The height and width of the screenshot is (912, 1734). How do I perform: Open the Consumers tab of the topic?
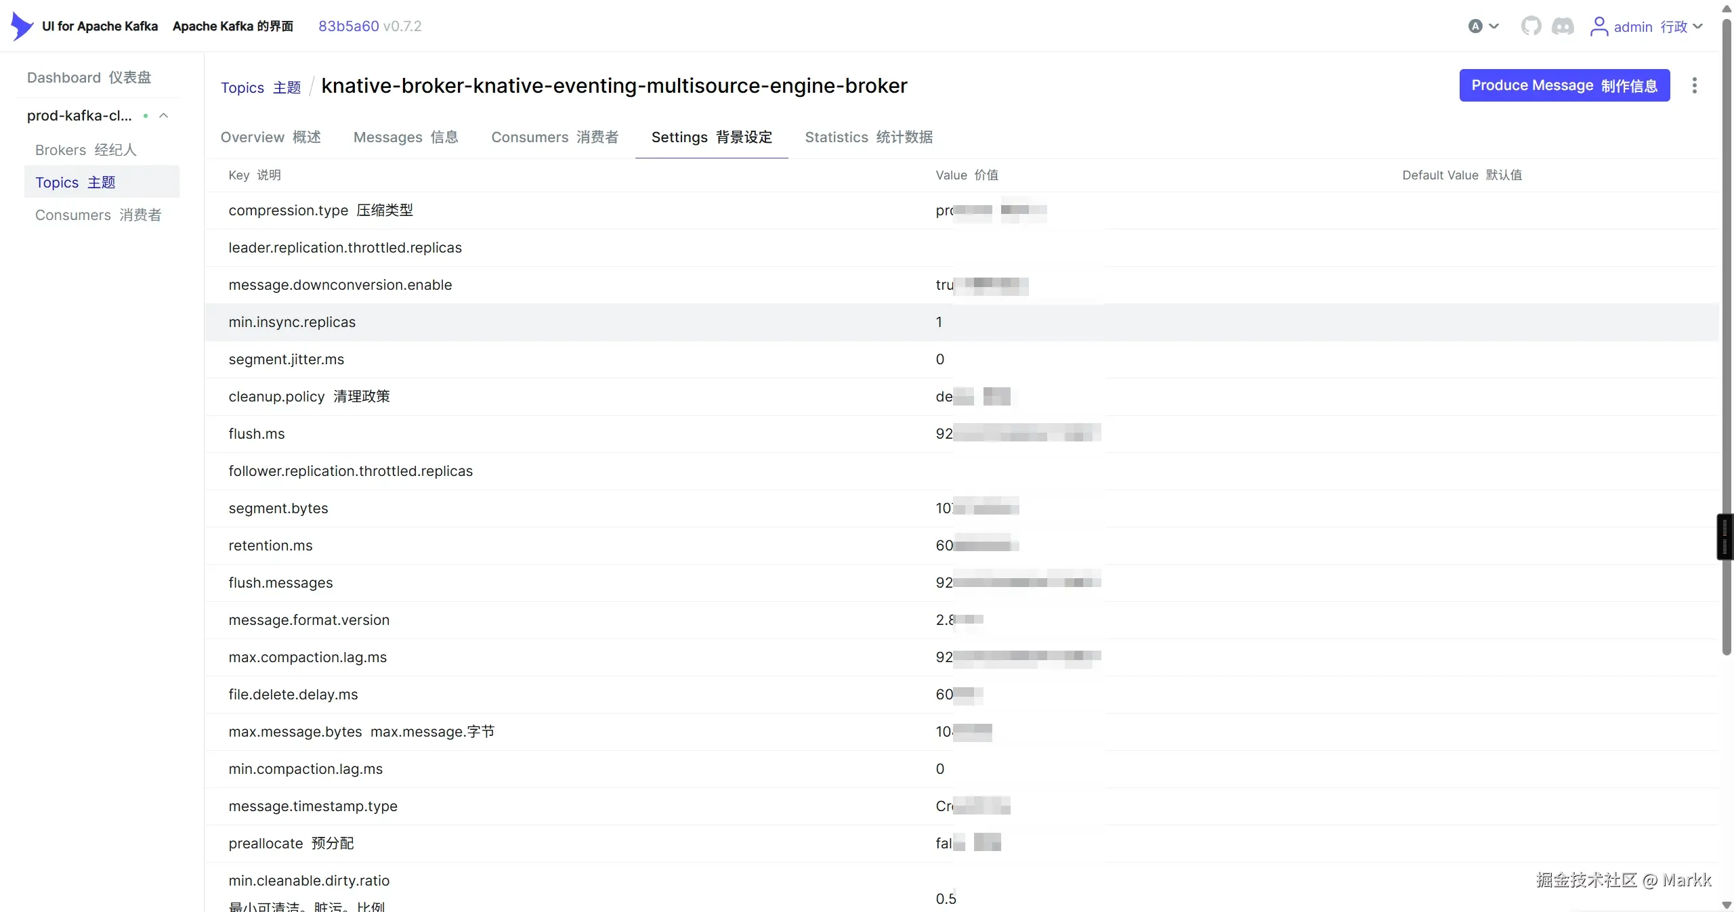(x=555, y=137)
